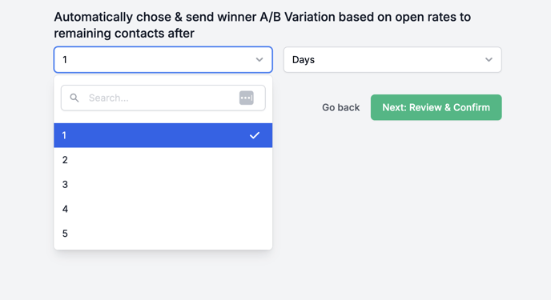Viewport: 551px width, 300px height.
Task: Click the white checkmark beside selected option 1
Action: point(255,135)
